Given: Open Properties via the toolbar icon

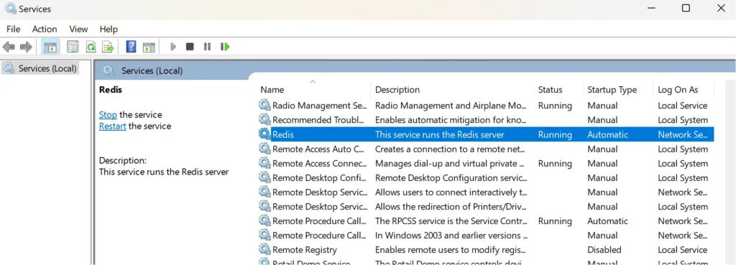Looking at the screenshot, I should click(x=73, y=47).
